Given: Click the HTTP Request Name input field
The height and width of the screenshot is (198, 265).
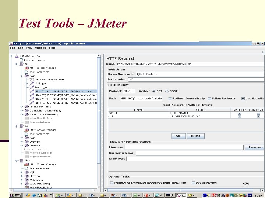Looking at the screenshot, I should [x=190, y=64].
